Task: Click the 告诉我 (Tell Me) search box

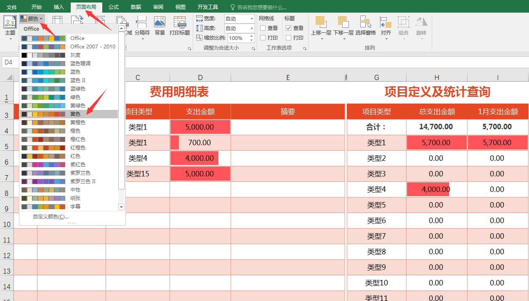Action: coord(258,6)
